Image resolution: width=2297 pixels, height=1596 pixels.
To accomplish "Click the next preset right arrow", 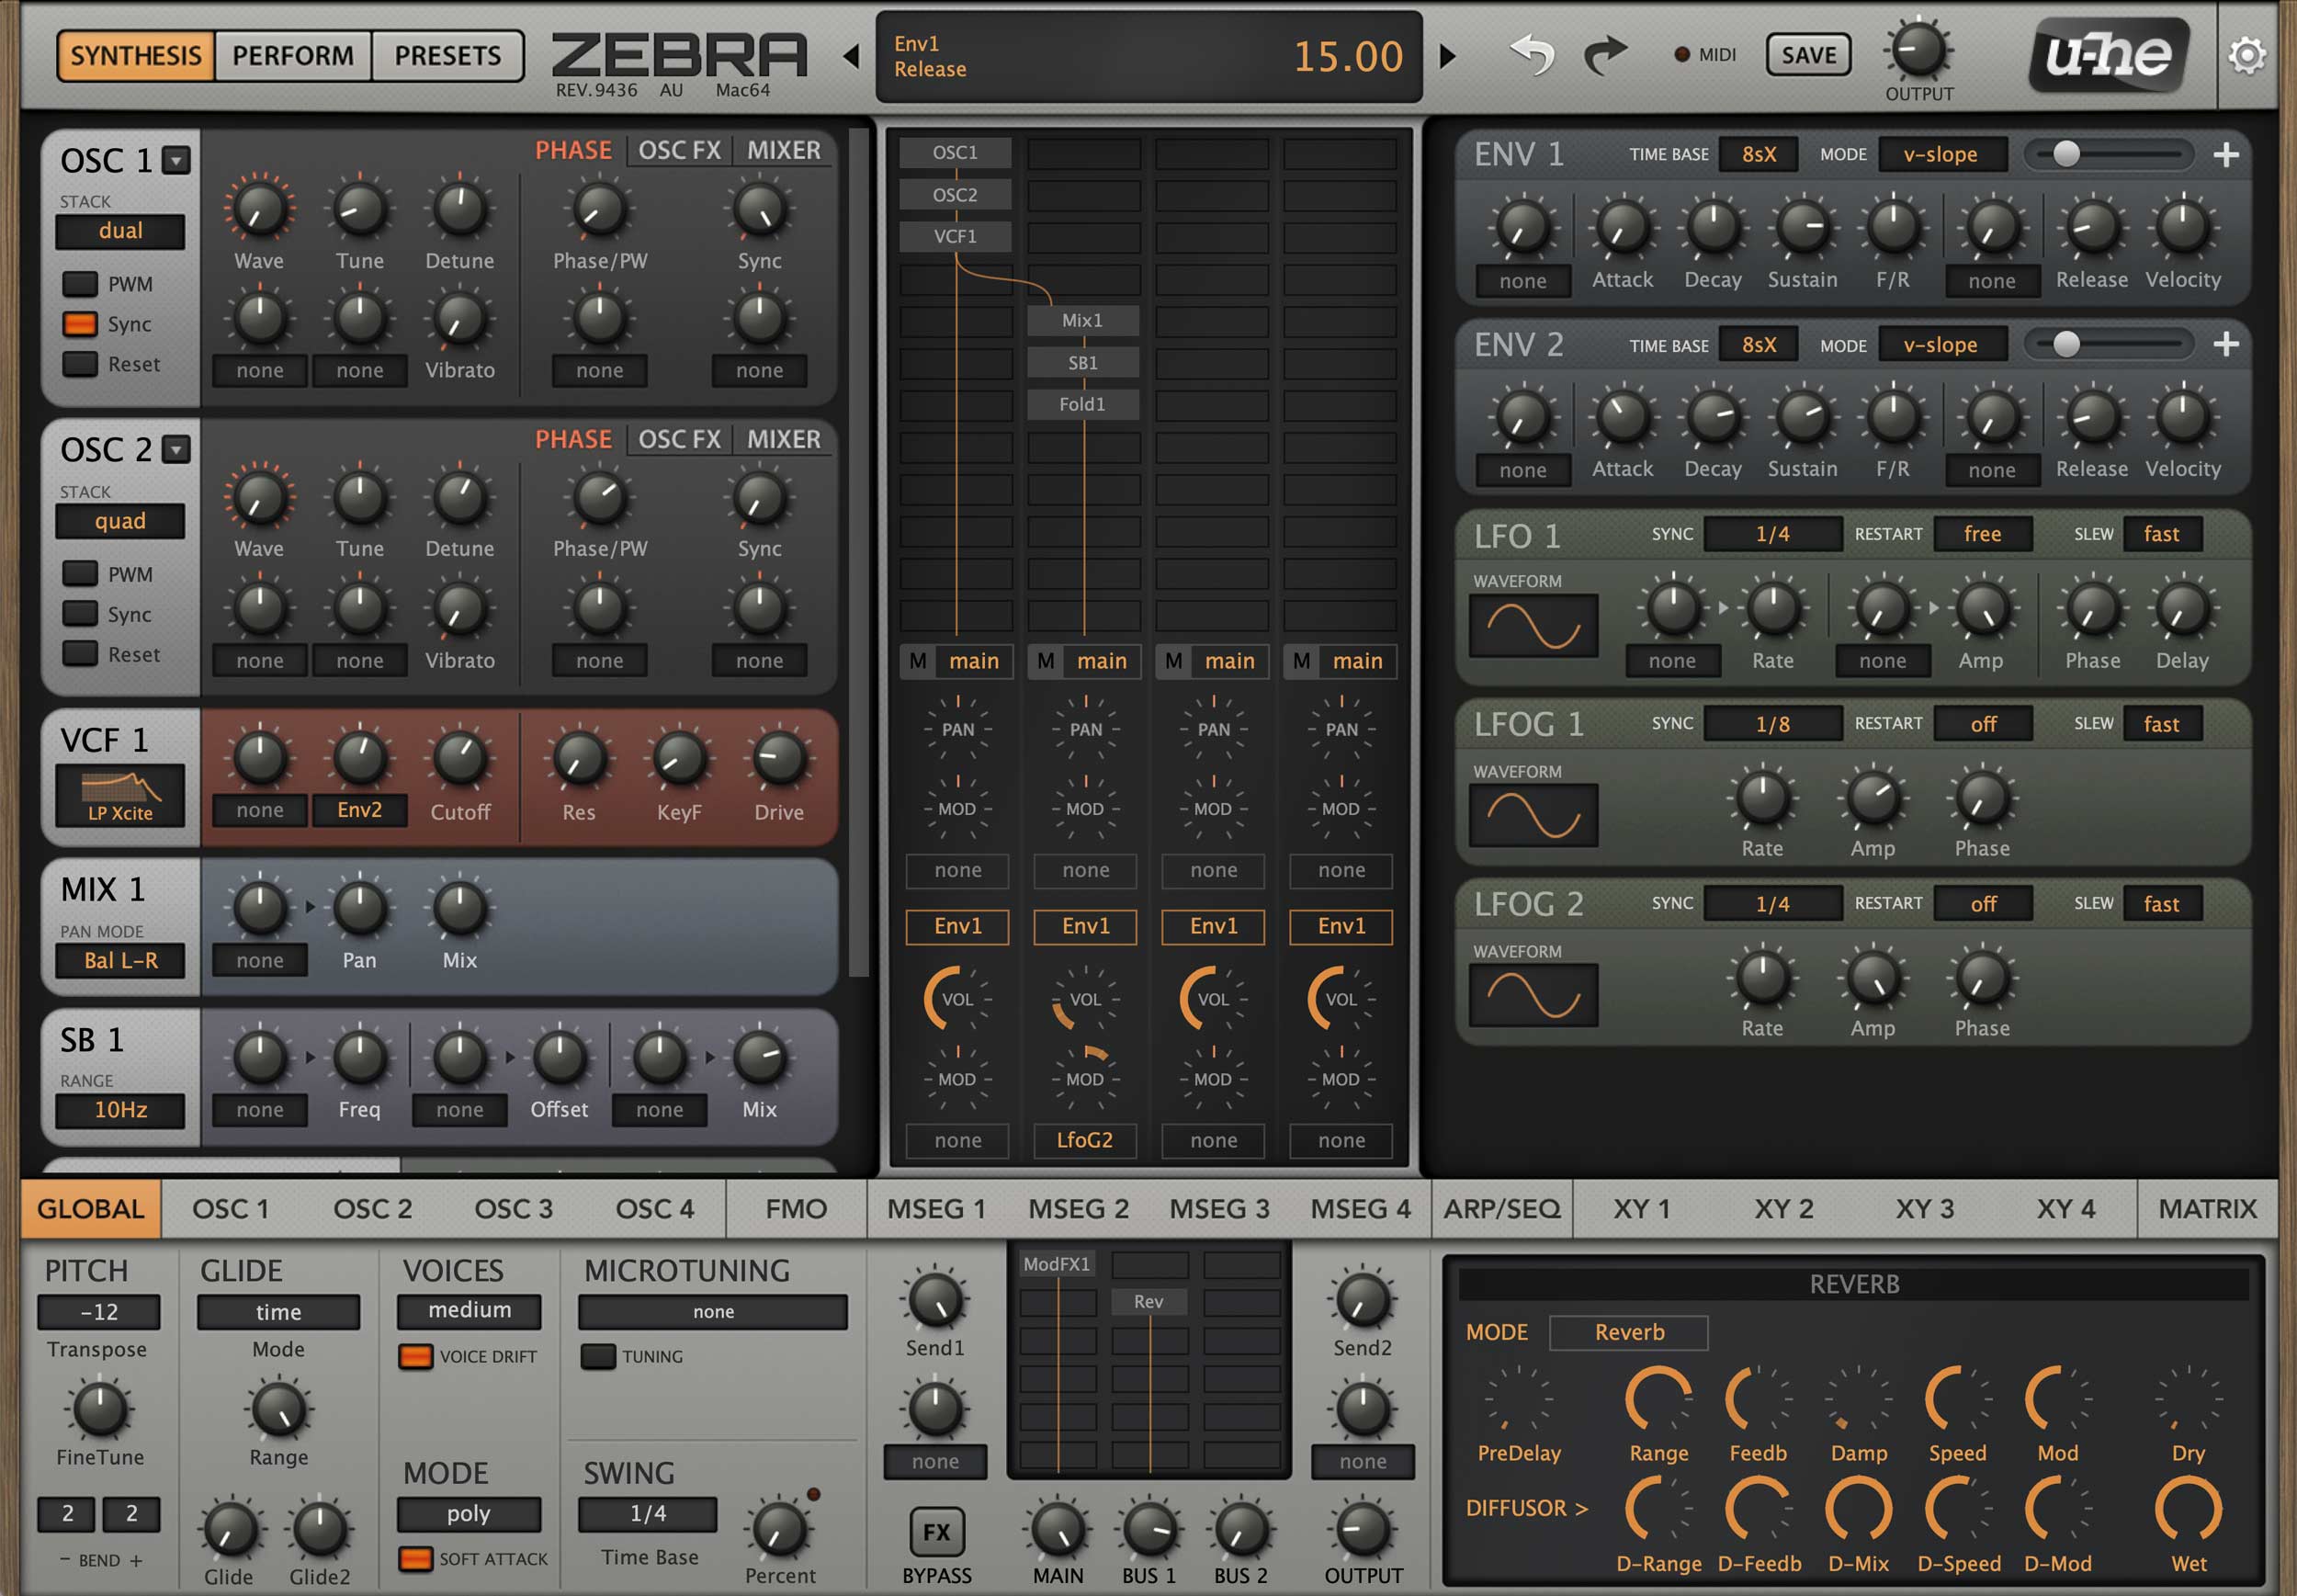I will pos(1447,56).
